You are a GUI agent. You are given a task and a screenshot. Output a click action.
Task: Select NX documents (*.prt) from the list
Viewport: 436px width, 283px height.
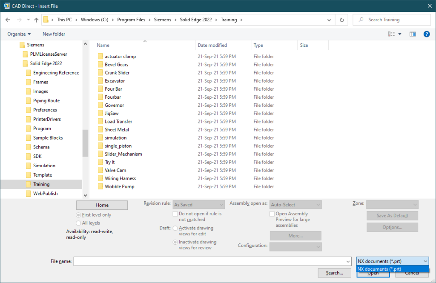pos(393,269)
